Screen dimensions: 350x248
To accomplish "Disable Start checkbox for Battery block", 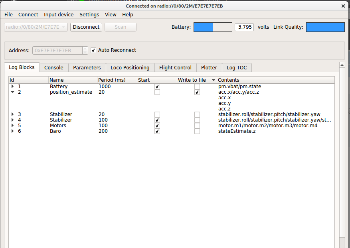I will 157,87.
